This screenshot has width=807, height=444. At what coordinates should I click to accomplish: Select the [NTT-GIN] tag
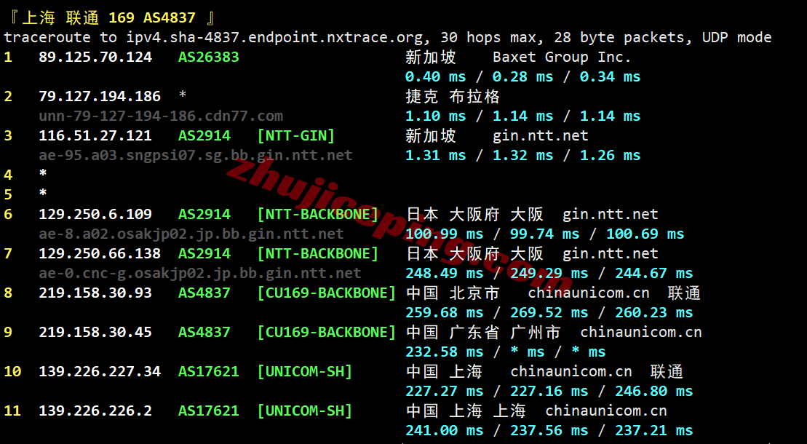[296, 135]
